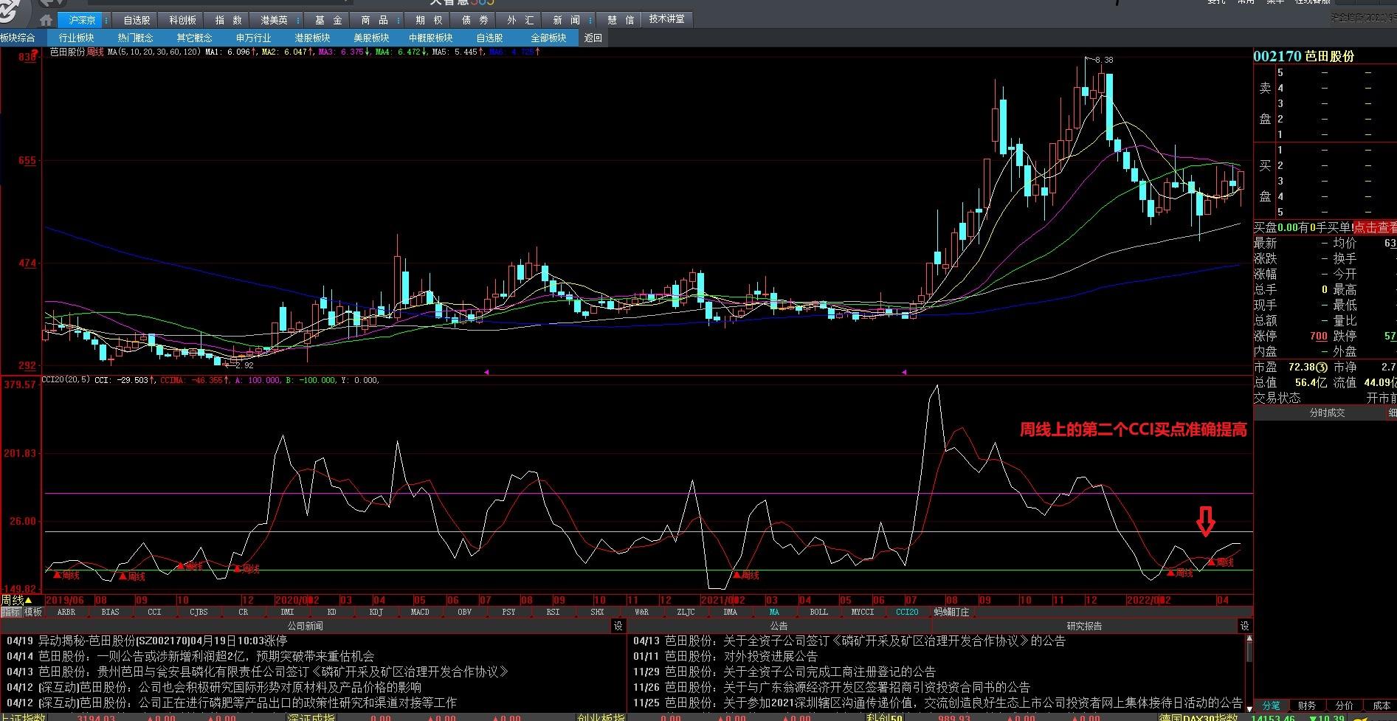Image resolution: width=1397 pixels, height=721 pixels.
Task: Select the ARBR indicator
Action: (66, 612)
